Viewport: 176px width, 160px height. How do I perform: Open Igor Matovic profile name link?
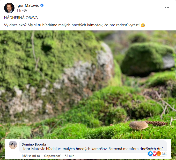(x=28, y=5)
